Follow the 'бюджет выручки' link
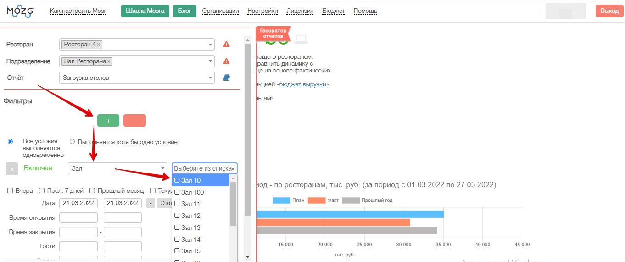This screenshot has height=262, width=625. tap(303, 84)
